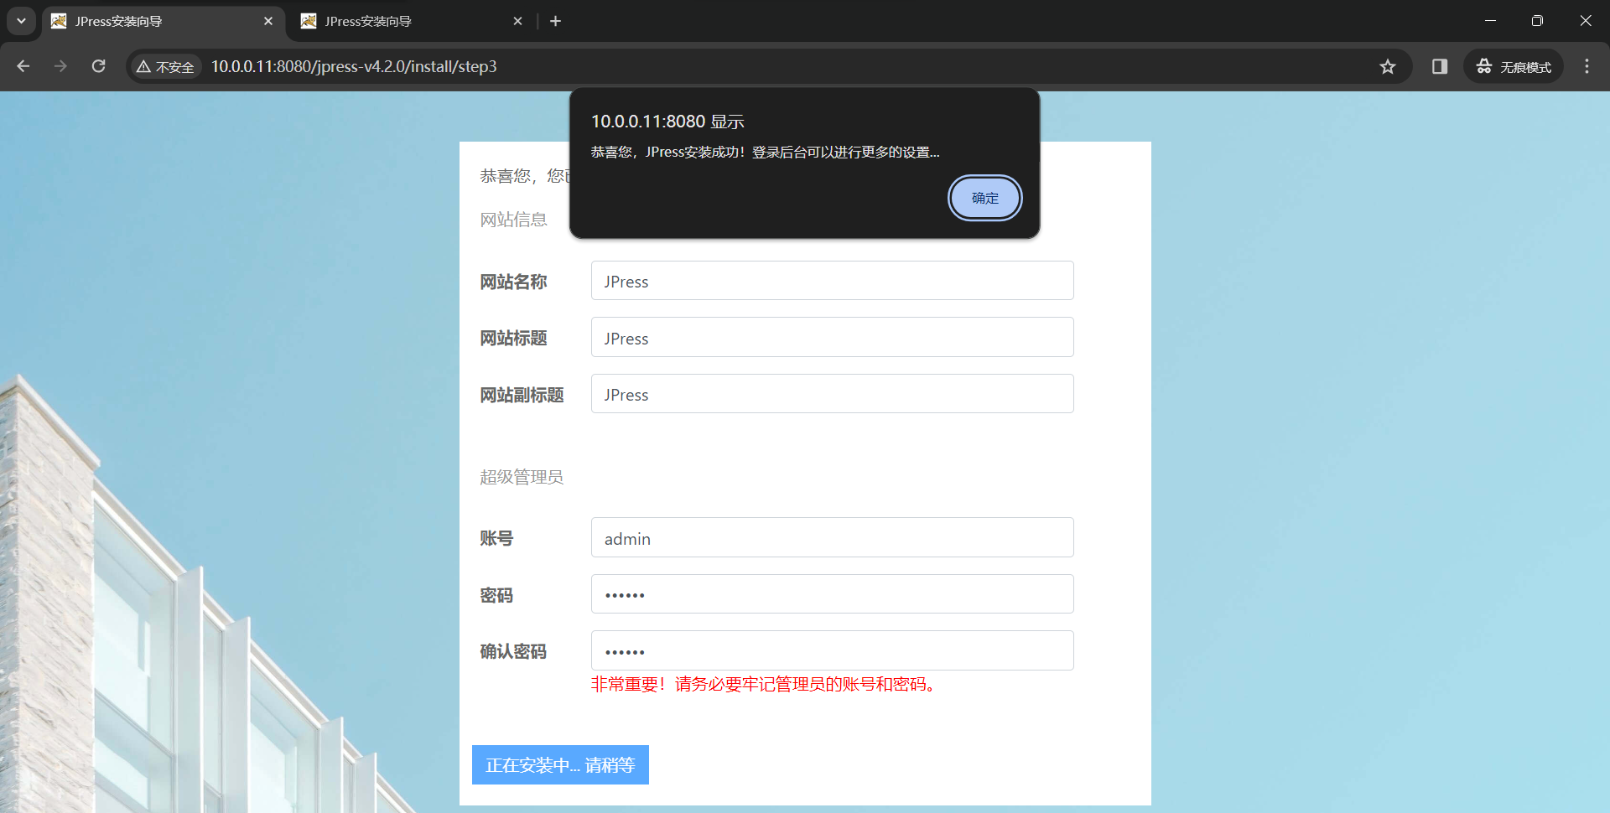This screenshot has width=1610, height=813.
Task: Open the tab search dropdown arrow
Action: point(21,21)
